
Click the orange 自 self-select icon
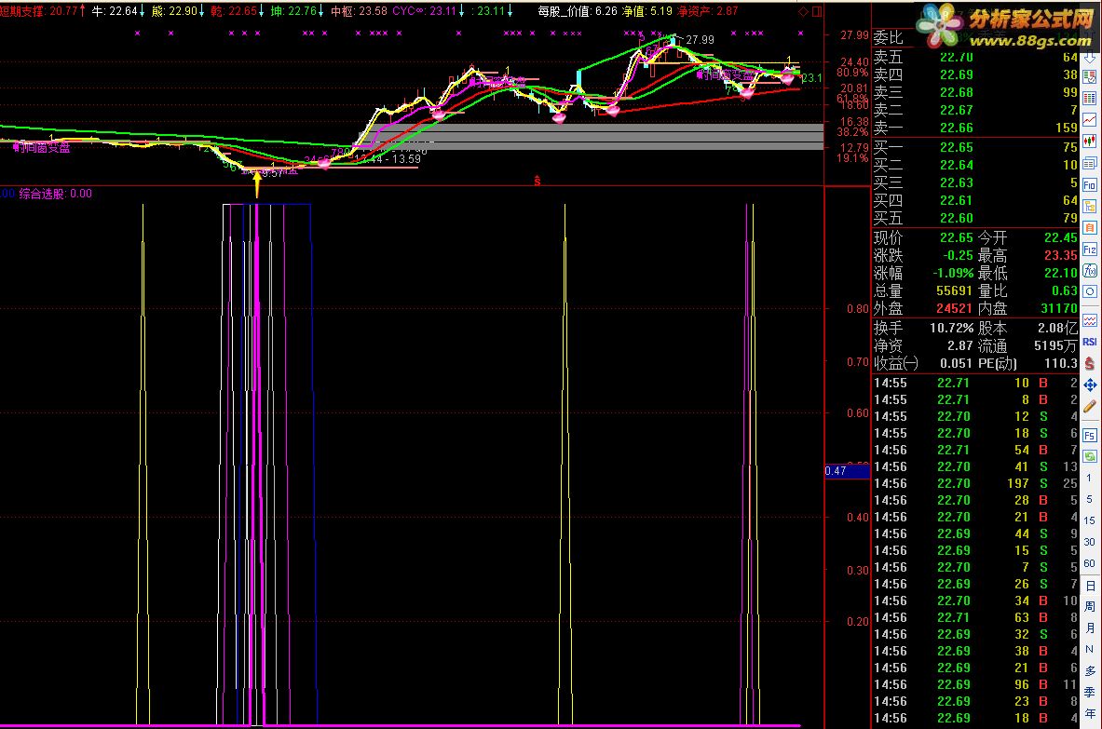click(1089, 227)
